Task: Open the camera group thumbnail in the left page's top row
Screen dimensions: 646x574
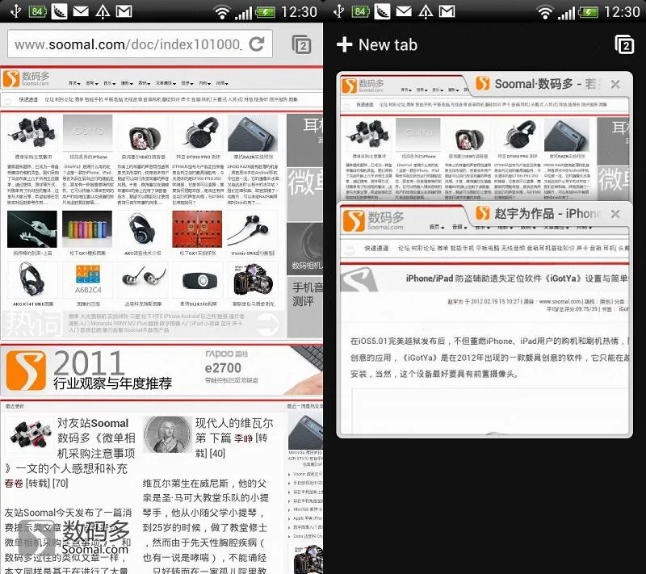Action: pos(32,133)
